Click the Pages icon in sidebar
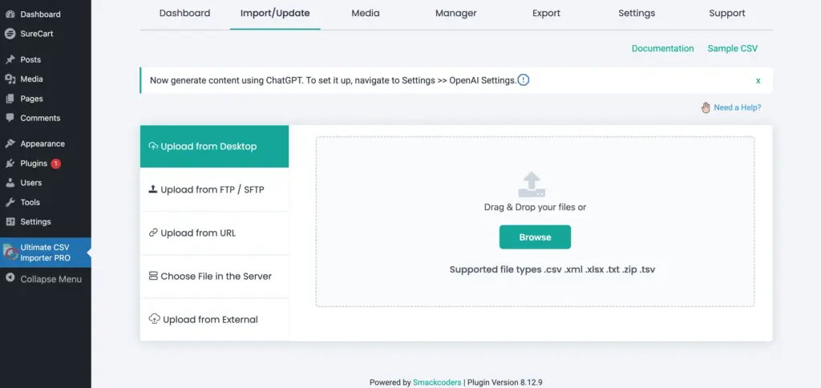 [10, 99]
